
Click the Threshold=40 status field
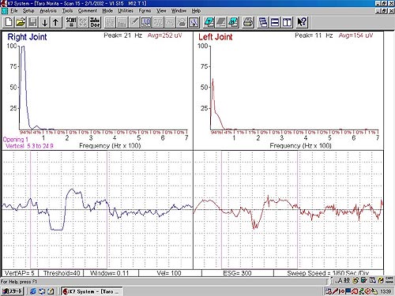pyautogui.click(x=61, y=273)
